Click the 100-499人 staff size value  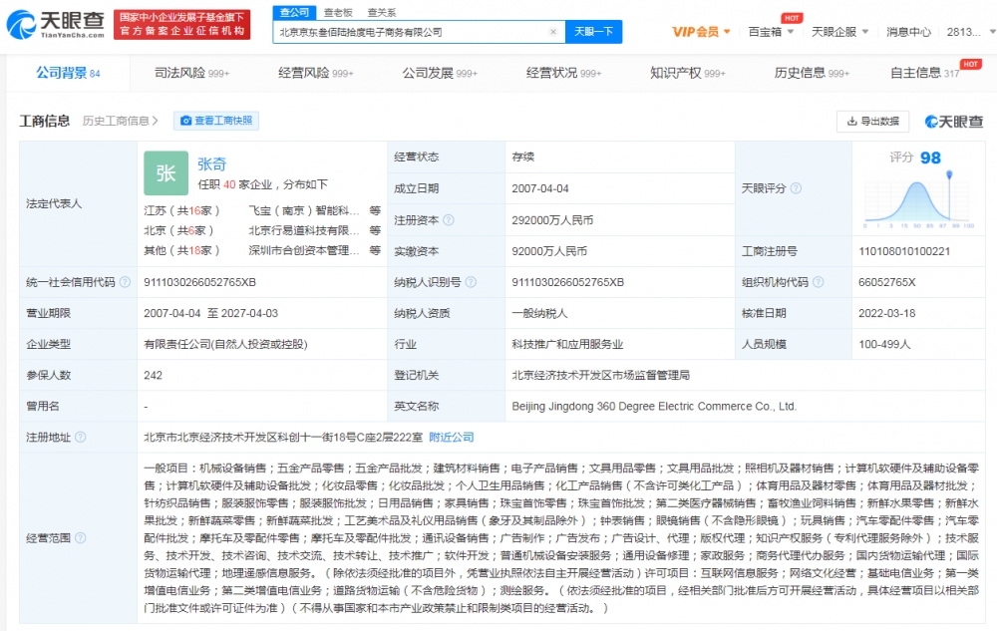pos(884,345)
